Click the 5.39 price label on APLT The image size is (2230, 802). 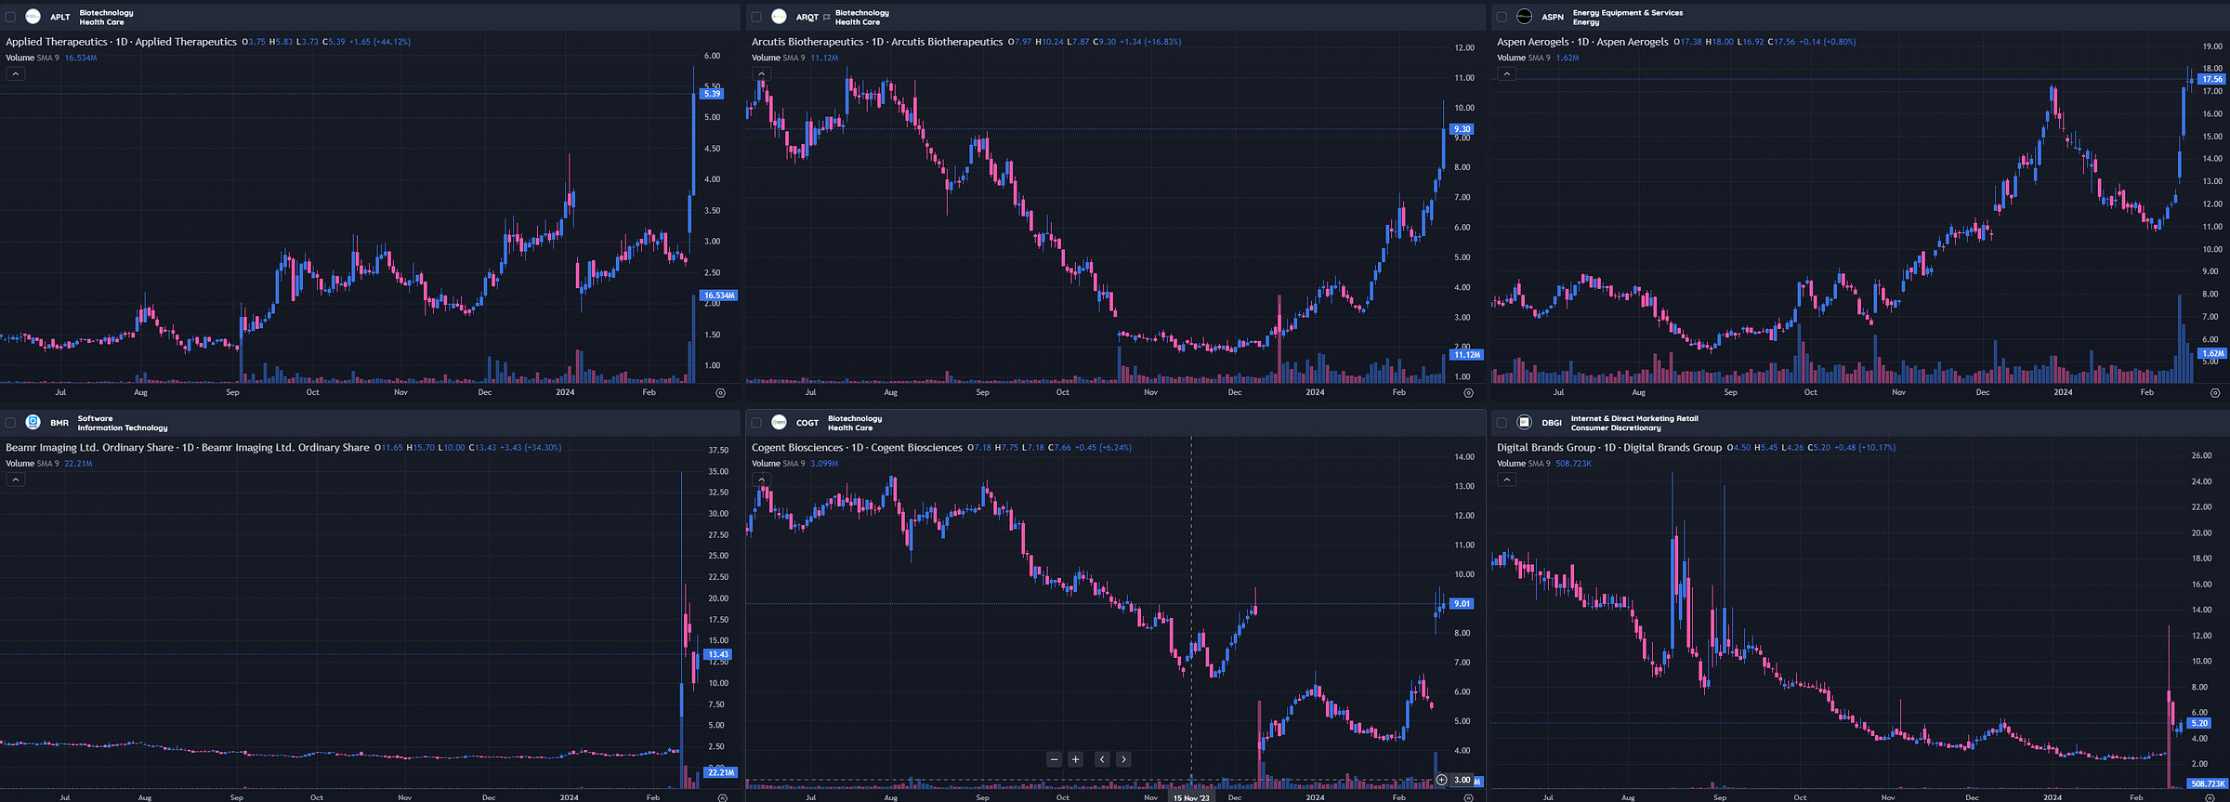pos(712,94)
